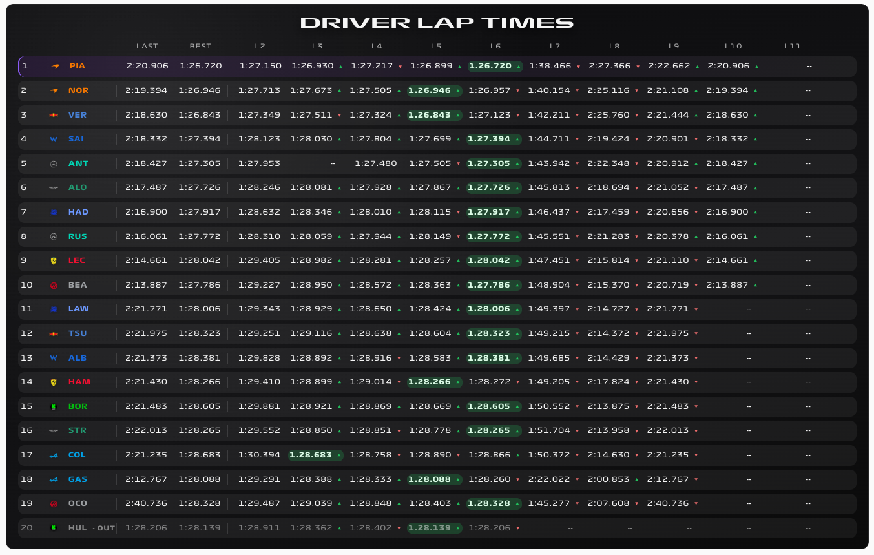Click the Alpine logo next to GAS
The image size is (874, 555).
coord(54,480)
